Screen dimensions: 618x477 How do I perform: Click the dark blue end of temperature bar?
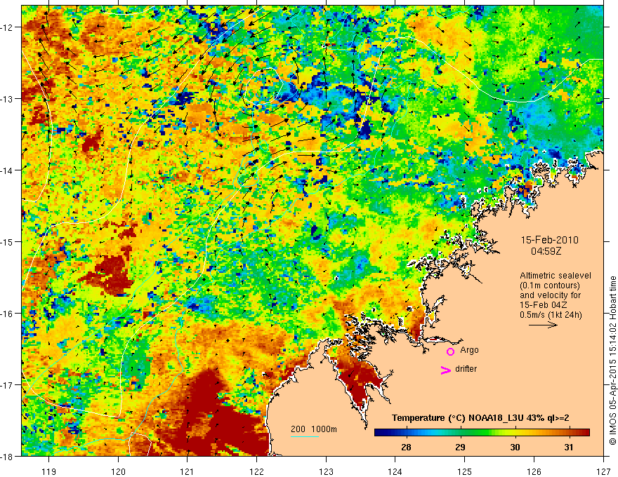point(379,433)
